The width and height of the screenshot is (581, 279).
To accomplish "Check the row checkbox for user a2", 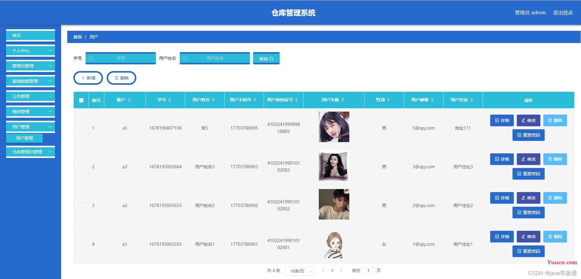I will (x=81, y=206).
